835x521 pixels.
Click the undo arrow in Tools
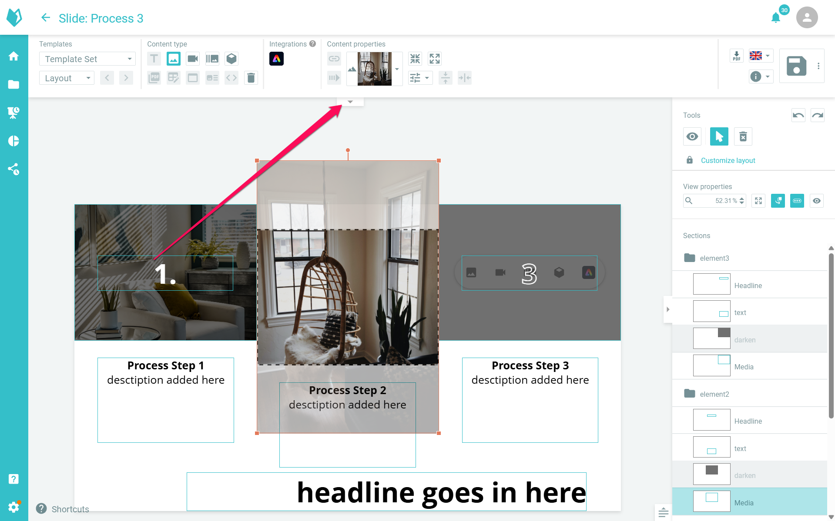(x=798, y=115)
